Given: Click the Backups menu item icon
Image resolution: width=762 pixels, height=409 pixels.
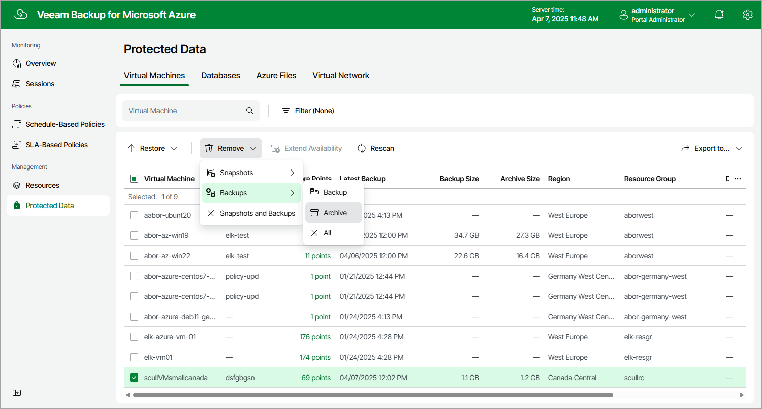Looking at the screenshot, I should (x=211, y=193).
